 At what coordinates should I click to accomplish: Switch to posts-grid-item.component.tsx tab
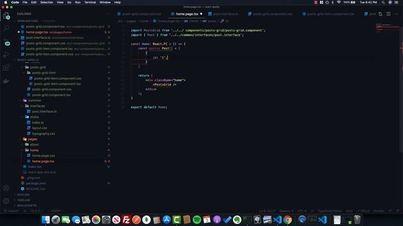tap(328, 14)
